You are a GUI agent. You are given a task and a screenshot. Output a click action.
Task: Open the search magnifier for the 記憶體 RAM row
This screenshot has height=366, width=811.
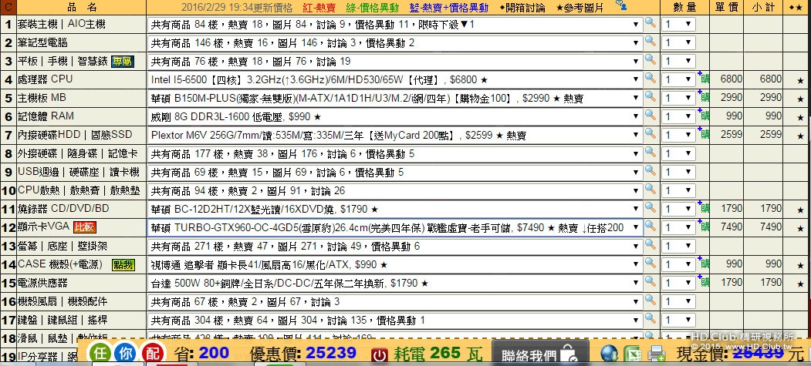(650, 116)
